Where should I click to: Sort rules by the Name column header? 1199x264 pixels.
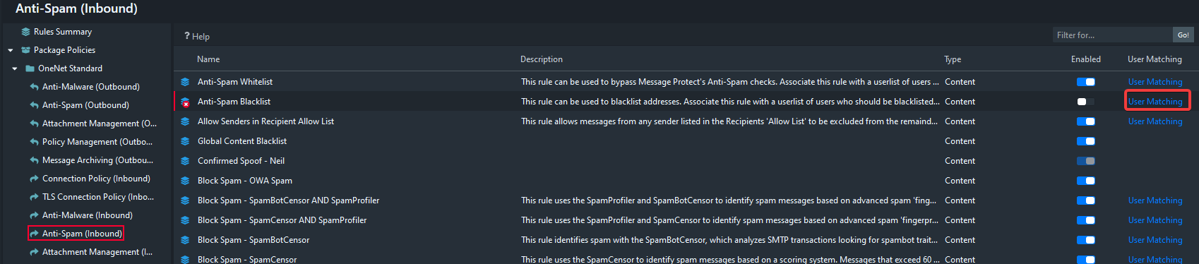click(x=208, y=59)
